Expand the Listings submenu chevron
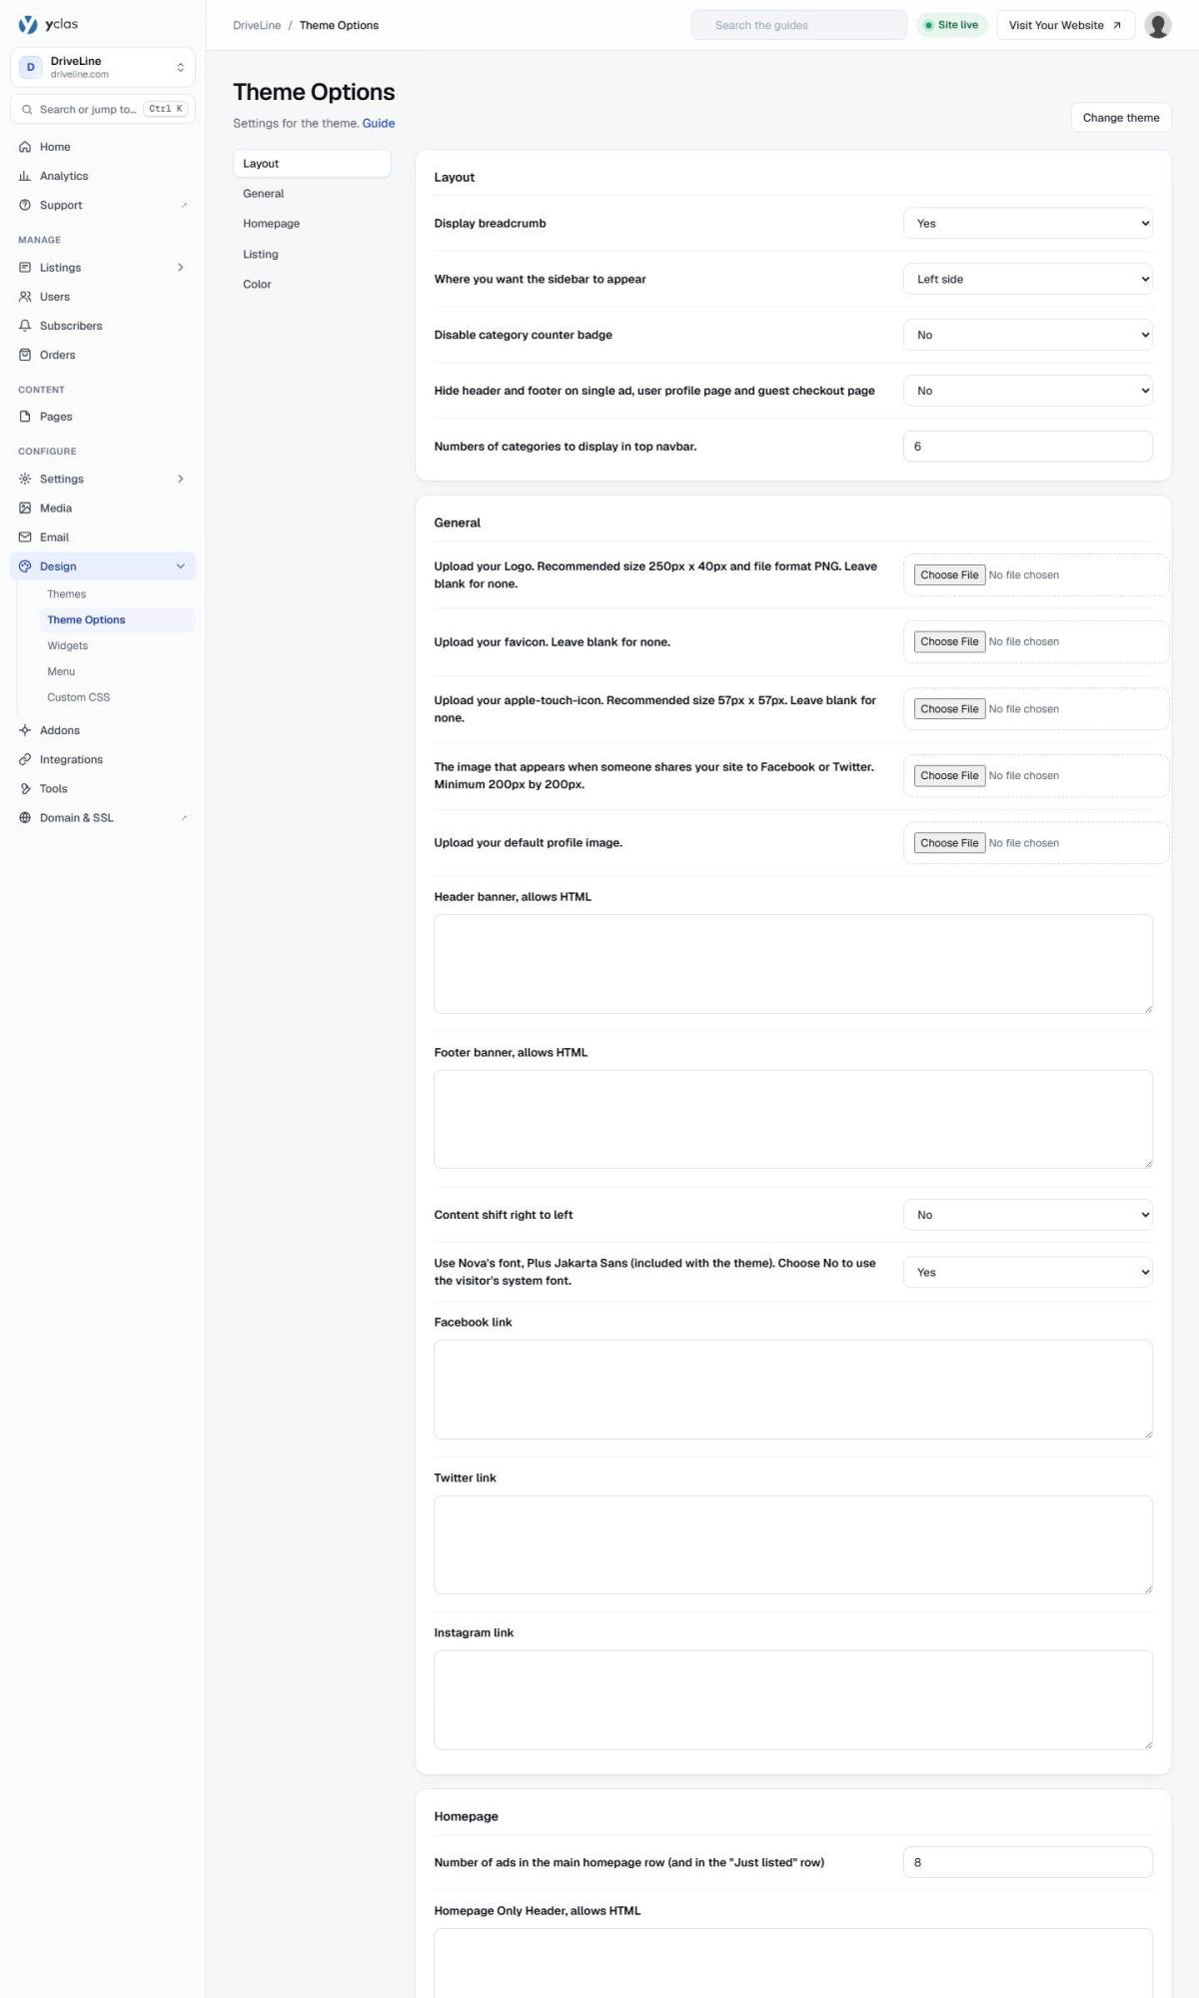The height and width of the screenshot is (1998, 1199). [x=180, y=268]
